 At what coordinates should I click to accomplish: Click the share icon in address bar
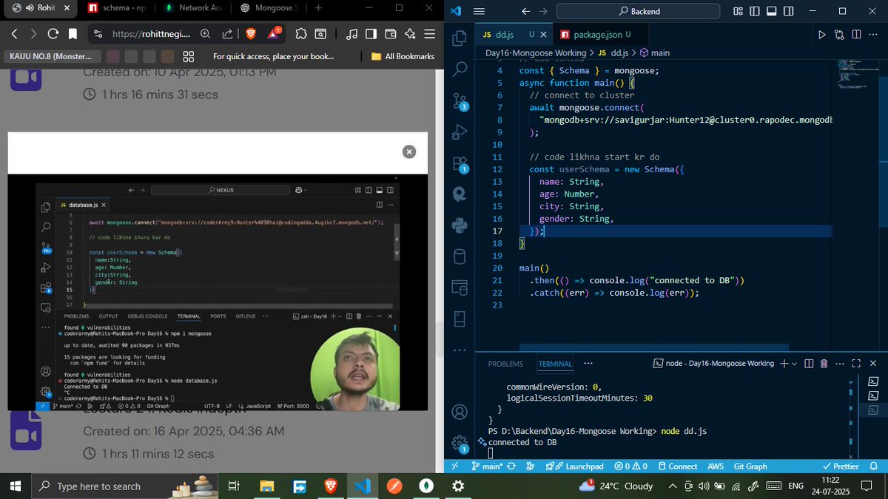click(227, 34)
